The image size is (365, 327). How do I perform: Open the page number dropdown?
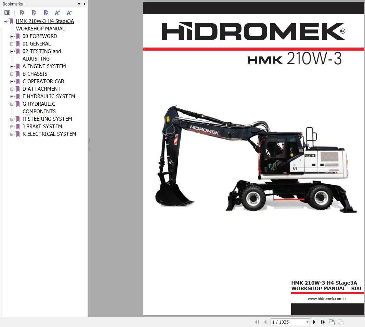pos(307,322)
